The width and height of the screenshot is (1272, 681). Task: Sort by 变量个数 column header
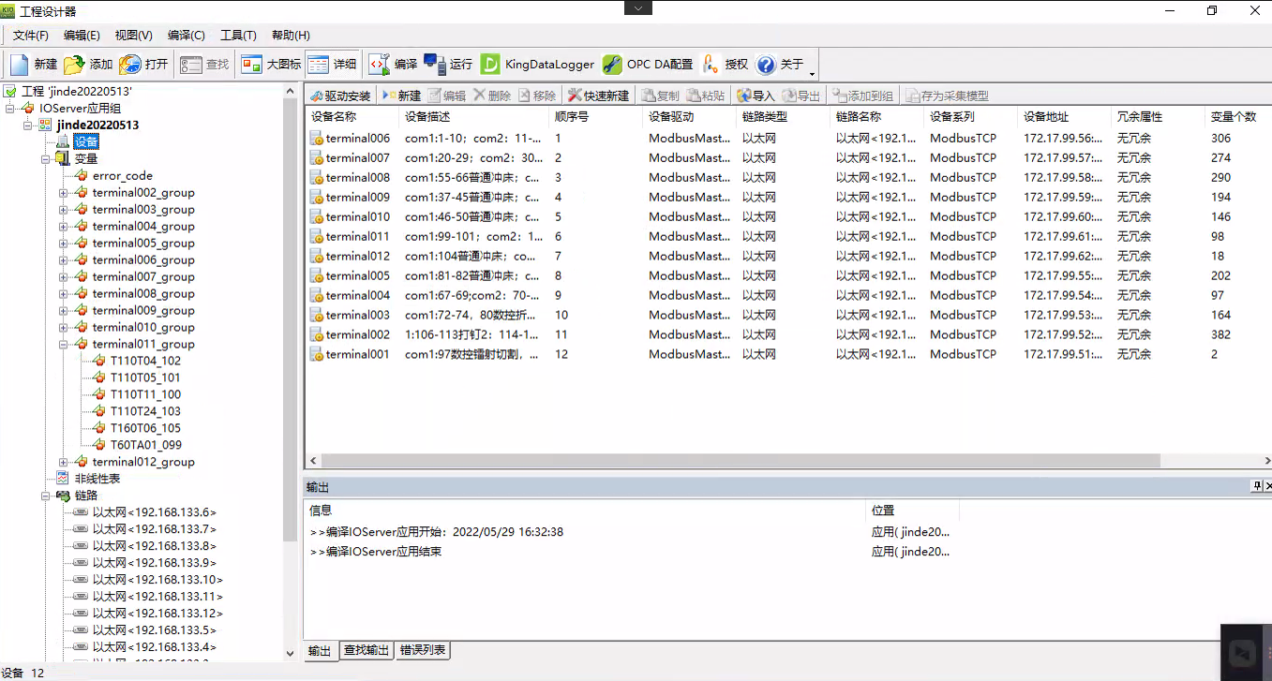coord(1237,117)
